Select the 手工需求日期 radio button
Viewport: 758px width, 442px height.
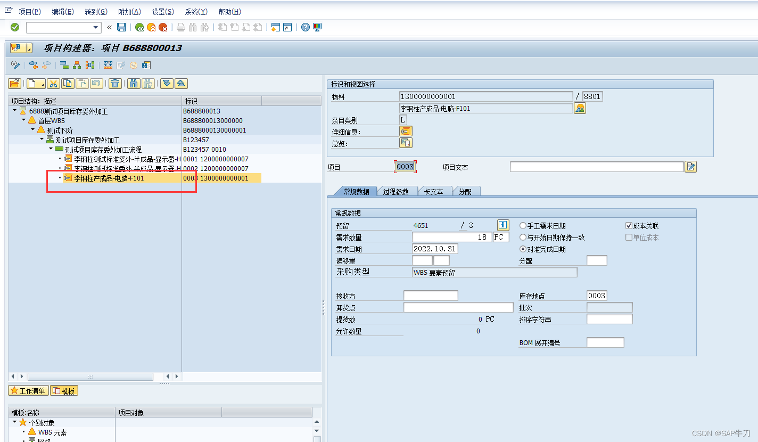pos(523,226)
